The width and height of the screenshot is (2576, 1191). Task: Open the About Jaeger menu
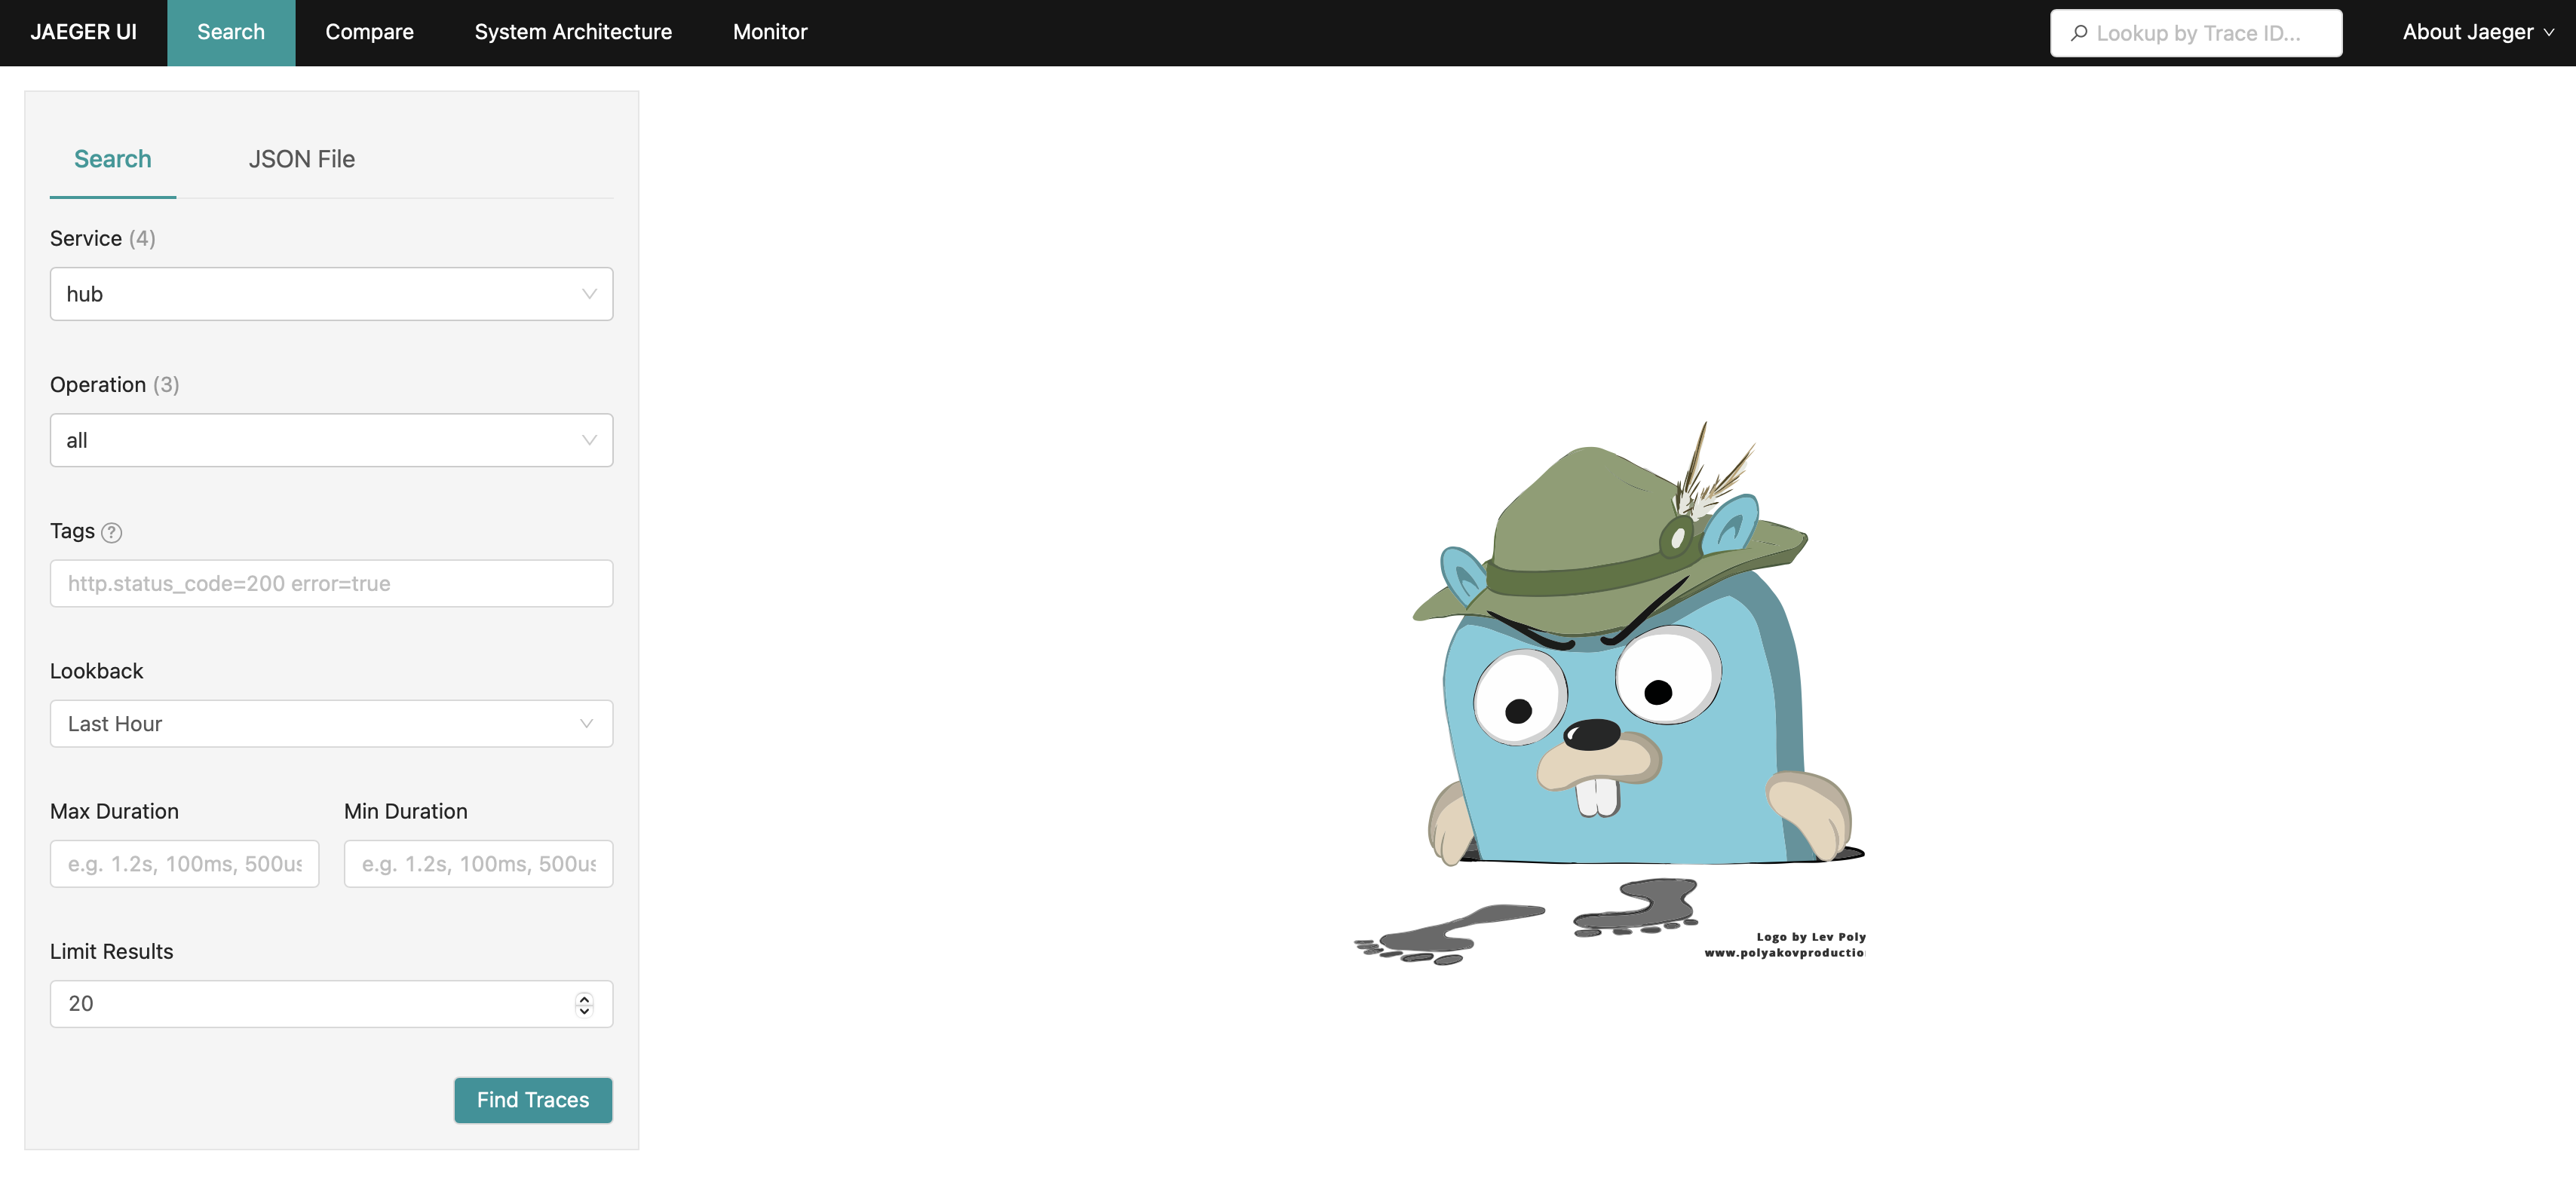(x=2477, y=32)
